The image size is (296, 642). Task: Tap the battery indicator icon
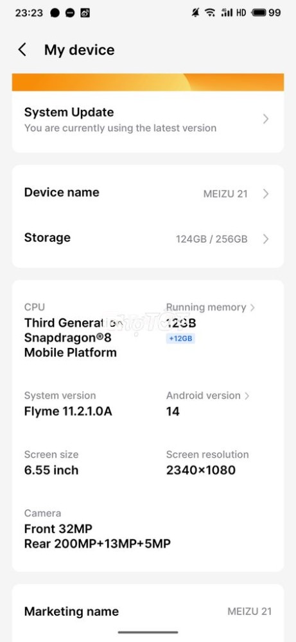click(259, 13)
